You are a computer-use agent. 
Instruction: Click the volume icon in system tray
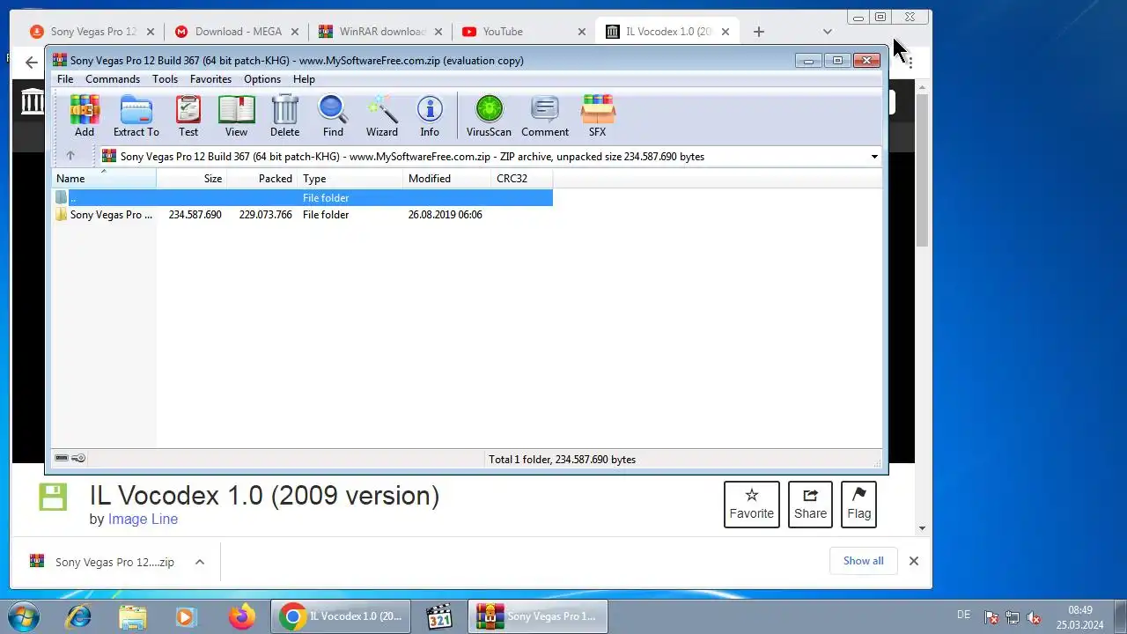coord(1035,618)
